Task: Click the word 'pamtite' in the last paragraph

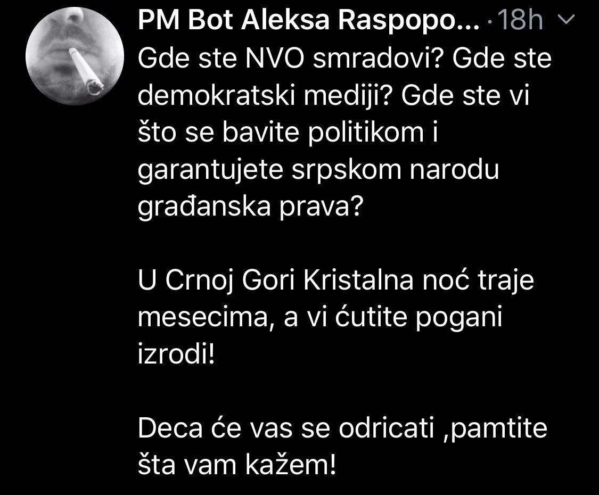Action: coord(499,428)
